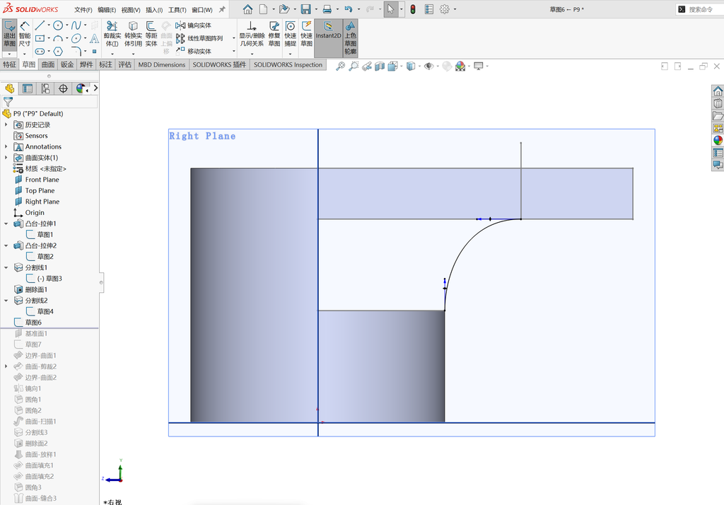Select Front Plane in the feature tree
This screenshot has height=505, width=724.
coord(42,179)
